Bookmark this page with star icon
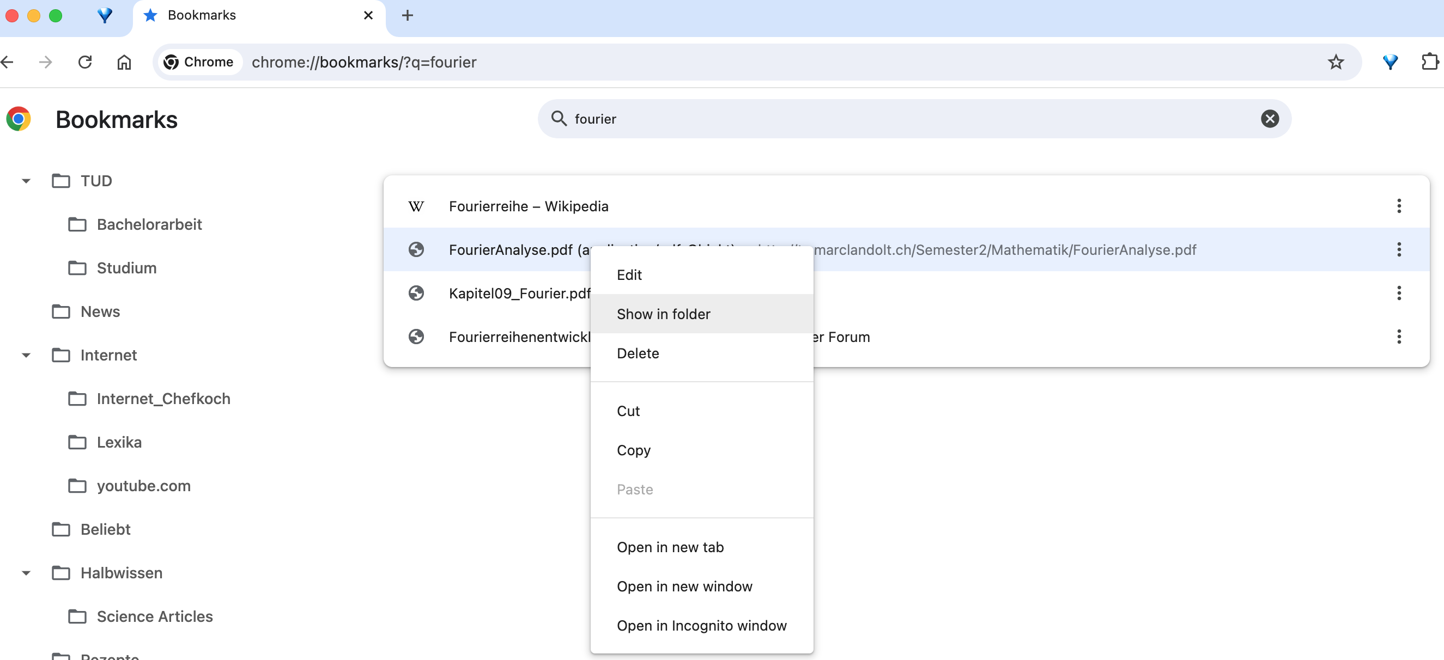 tap(1335, 62)
